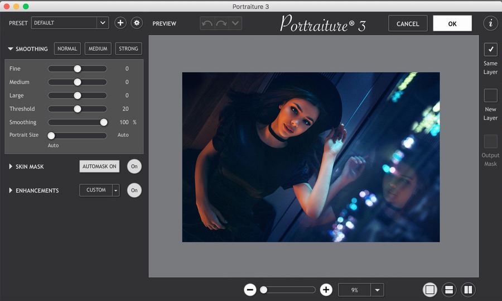Collapse the Smoothing section
Viewport: 502px width, 301px height.
coord(11,49)
